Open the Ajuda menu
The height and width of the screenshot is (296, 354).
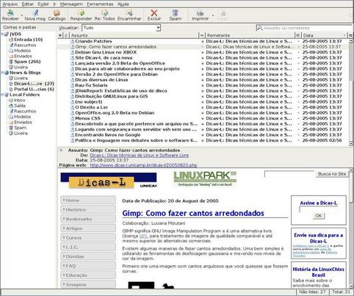(123, 4)
